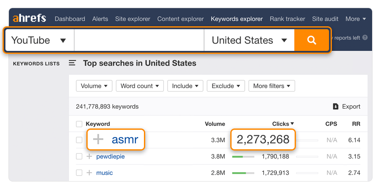Expand the Include filter
Screen dimensions: 381x190
185,86
